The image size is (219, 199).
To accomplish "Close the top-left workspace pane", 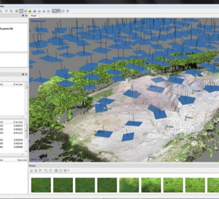I will (x=26, y=15).
